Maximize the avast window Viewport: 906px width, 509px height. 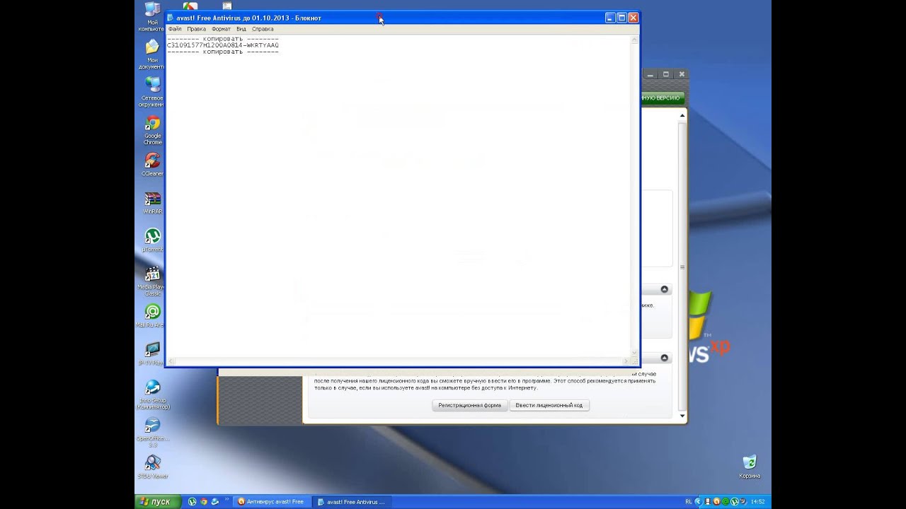coord(666,74)
